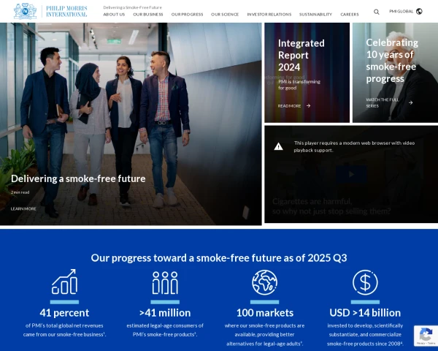This screenshot has height=351, width=438.
Task: Click the reCAPTCHA badge
Action: (x=426, y=336)
